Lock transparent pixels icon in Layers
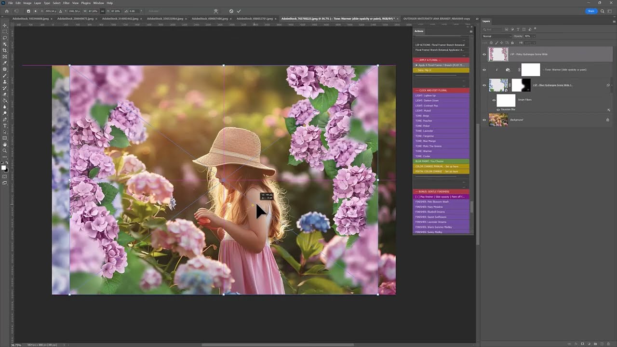 (492, 43)
